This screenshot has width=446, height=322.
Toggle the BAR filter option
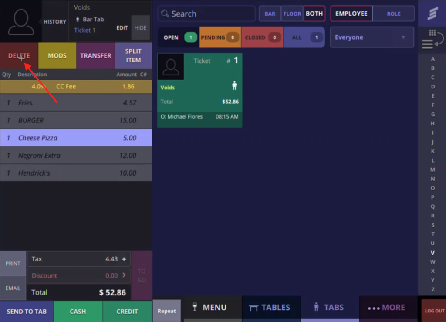270,14
